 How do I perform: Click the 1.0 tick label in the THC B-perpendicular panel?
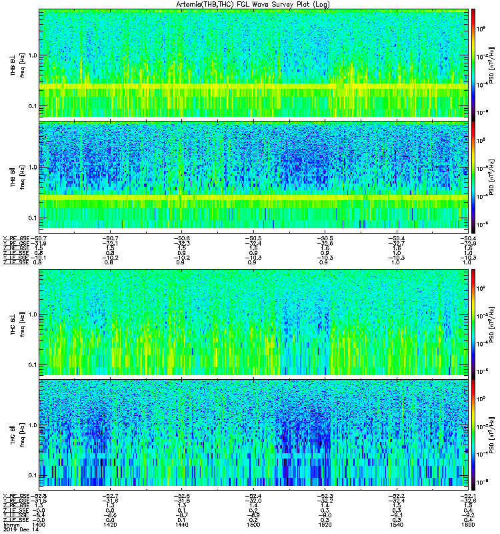click(32, 314)
